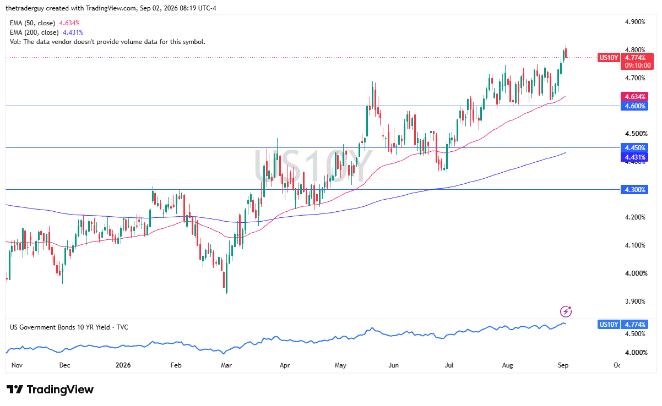This screenshot has width=662, height=406.
Task: Select the EMA (50, close) indicator legend
Action: point(45,23)
